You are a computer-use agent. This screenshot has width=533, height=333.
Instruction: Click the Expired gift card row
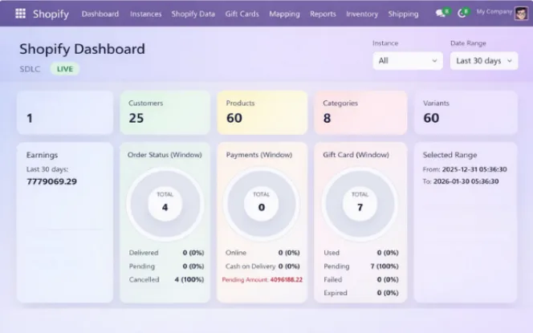(x=361, y=293)
